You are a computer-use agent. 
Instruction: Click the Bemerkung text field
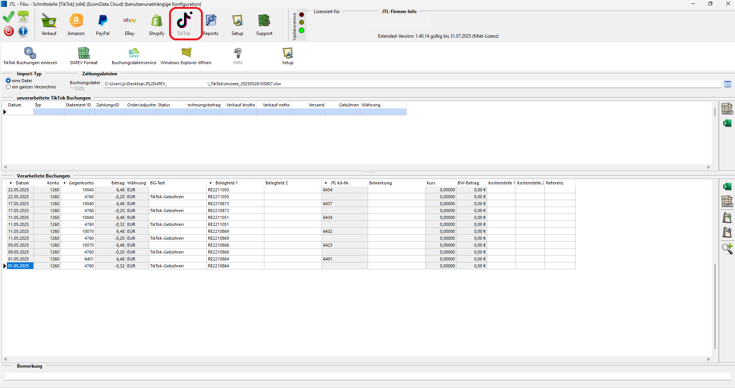coord(367,376)
